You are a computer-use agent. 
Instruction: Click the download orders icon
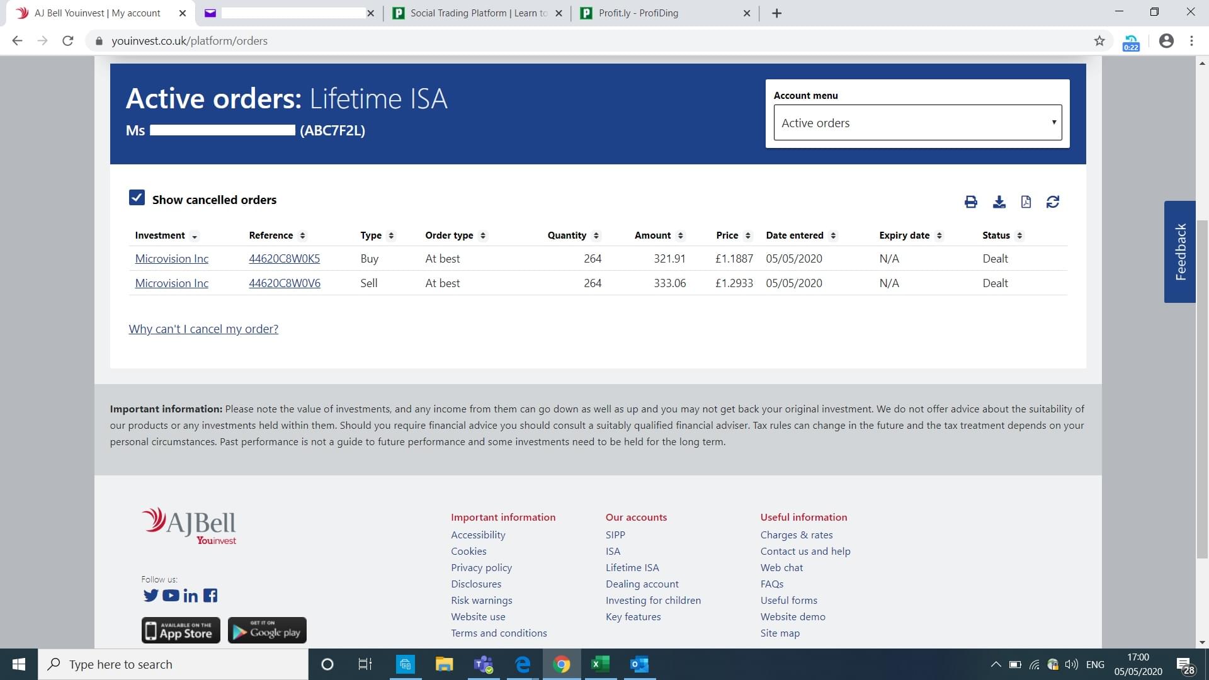(999, 201)
